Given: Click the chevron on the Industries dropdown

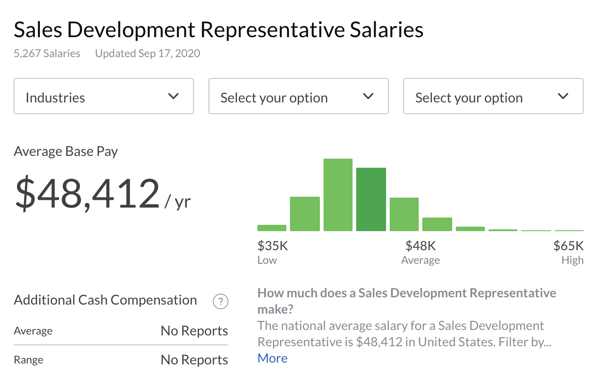Looking at the screenshot, I should (173, 96).
